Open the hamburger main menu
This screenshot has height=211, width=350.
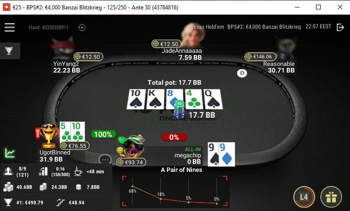pos(9,27)
